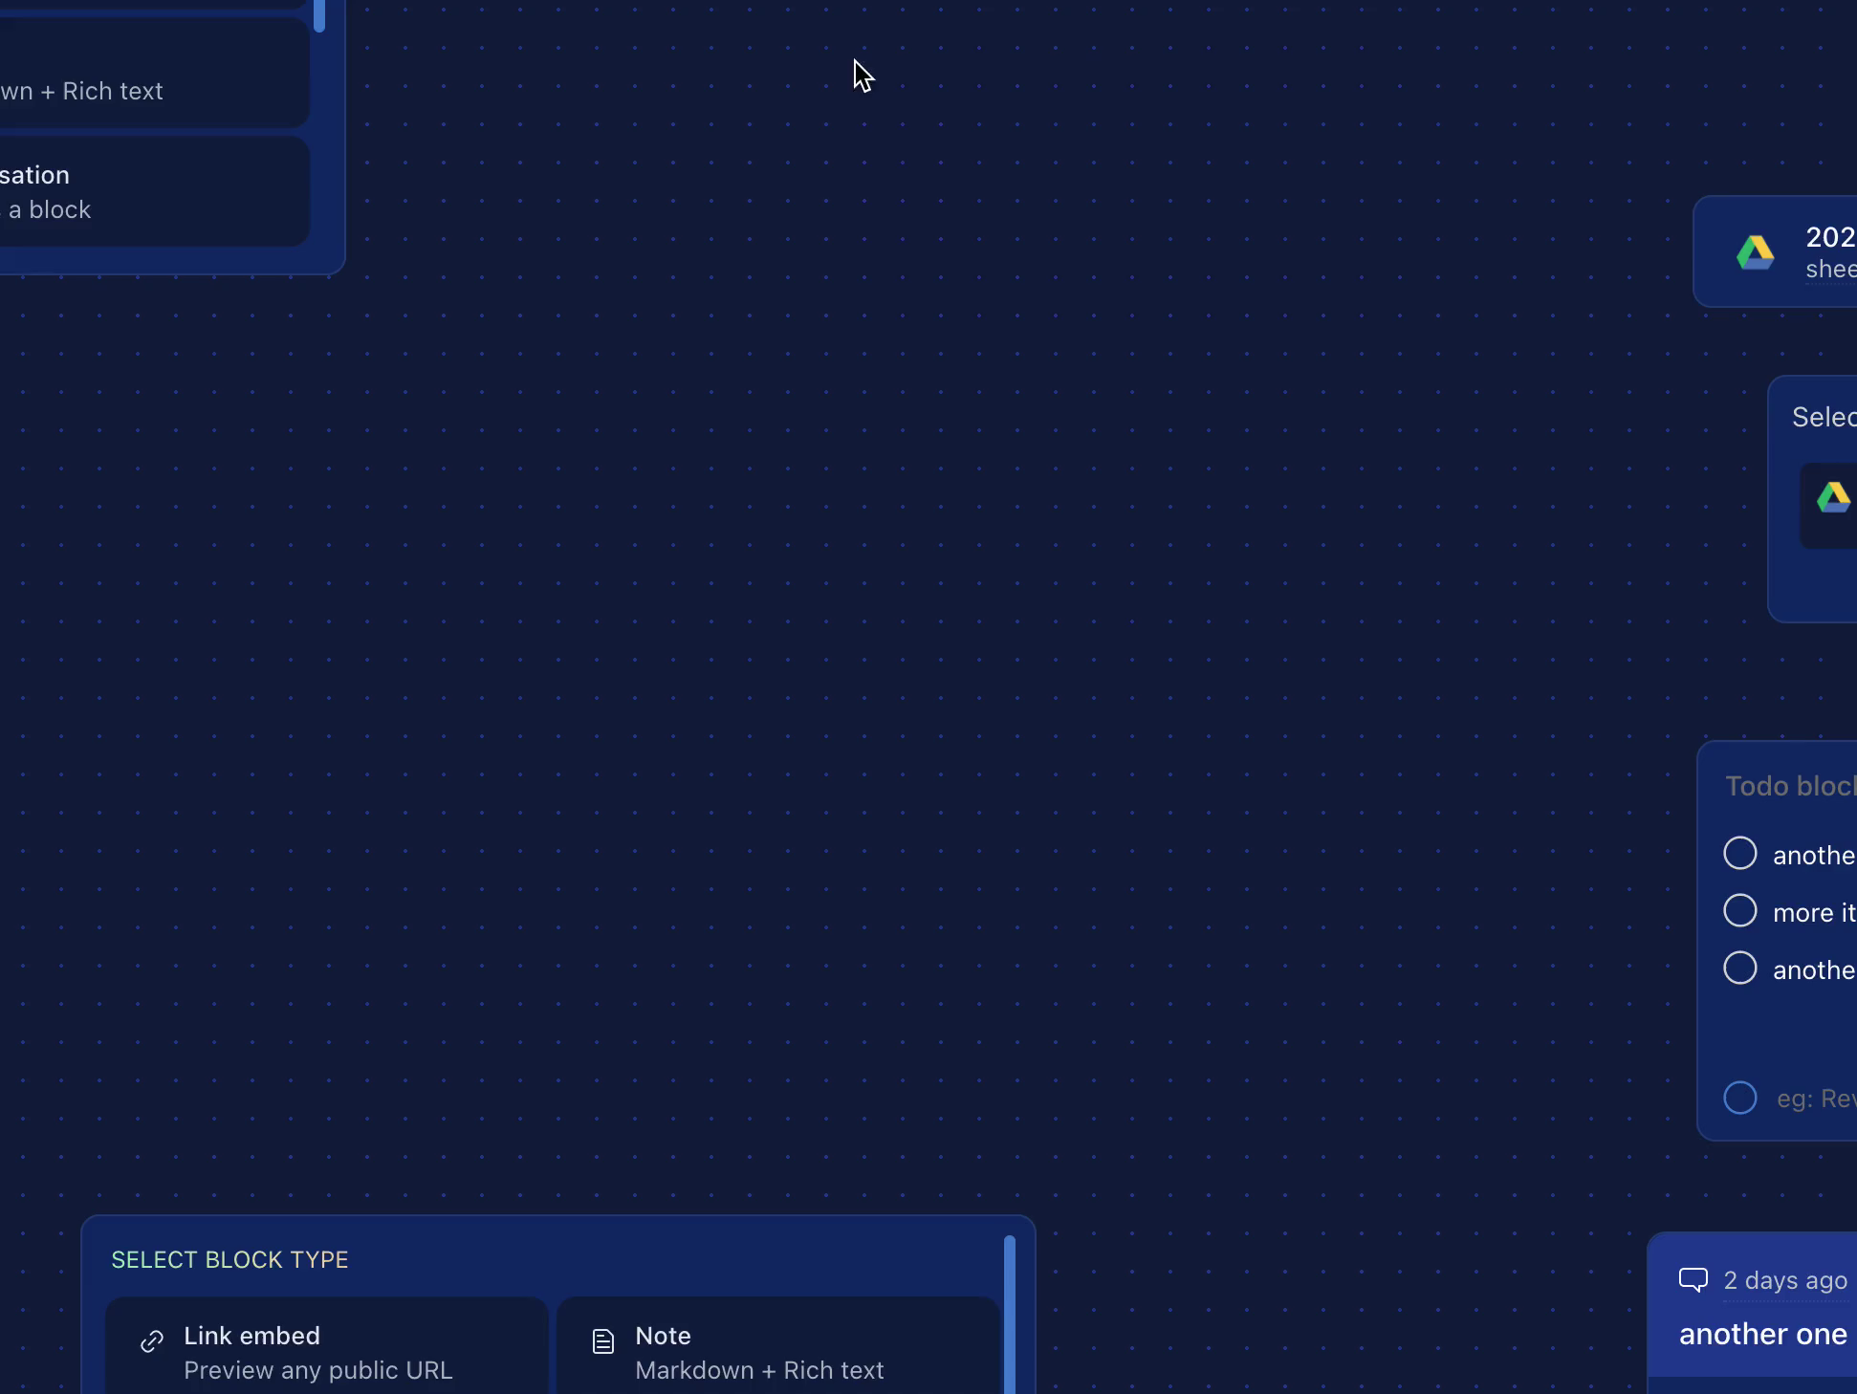The height and width of the screenshot is (1394, 1857).
Task: Open the '2 days ago' timestamp link
Action: tap(1784, 1280)
